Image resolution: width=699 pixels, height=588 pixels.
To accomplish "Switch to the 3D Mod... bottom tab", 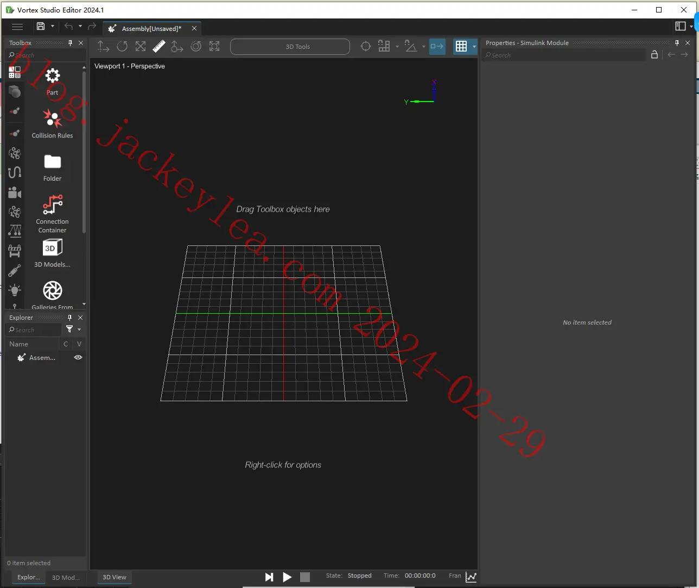I will (x=66, y=577).
